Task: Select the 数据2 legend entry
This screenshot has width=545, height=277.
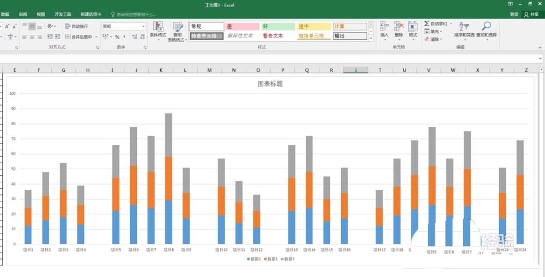Action: click(x=270, y=259)
